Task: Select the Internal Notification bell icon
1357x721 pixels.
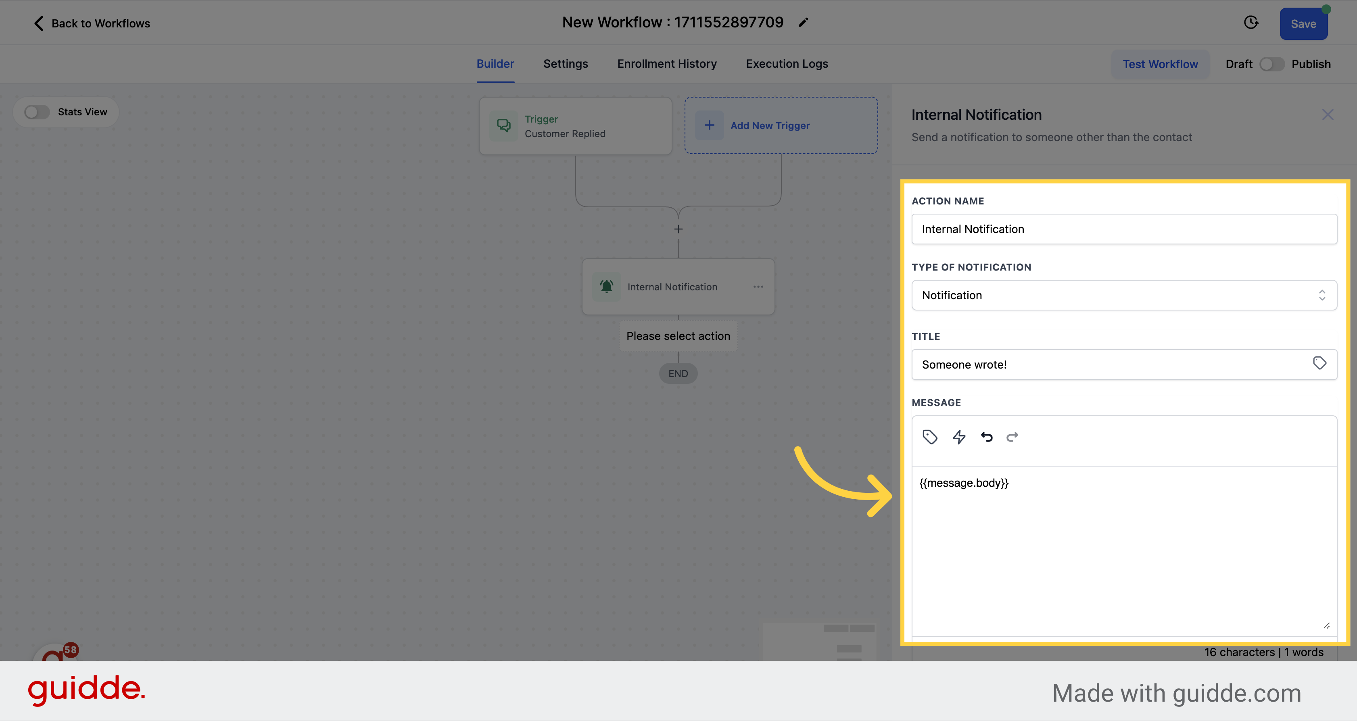Action: pyautogui.click(x=606, y=286)
